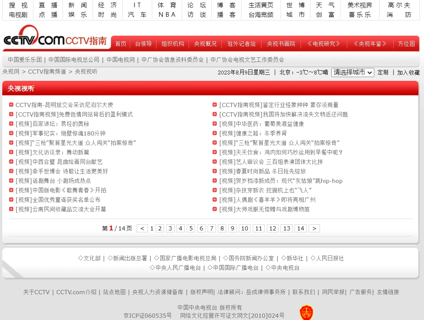The height and width of the screenshot is (320, 424).
Task: Click the 加入收藏 link
Action: click(408, 73)
